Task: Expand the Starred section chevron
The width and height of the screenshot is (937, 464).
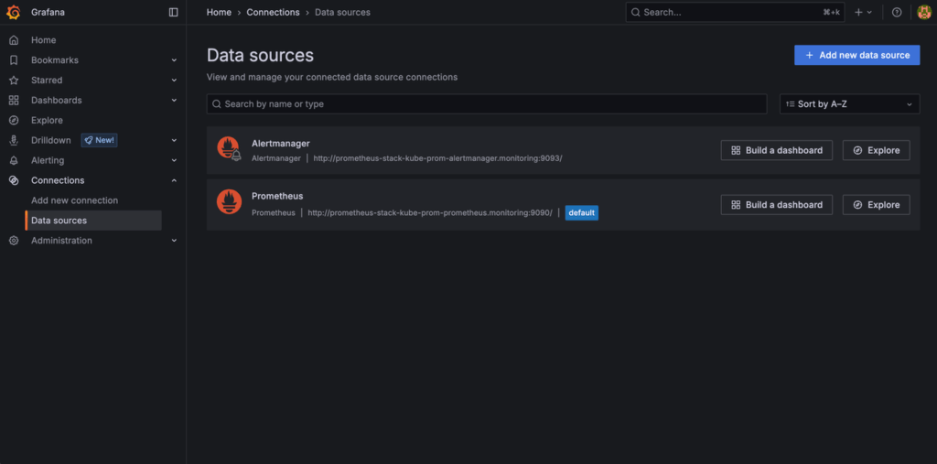Action: pyautogui.click(x=174, y=81)
